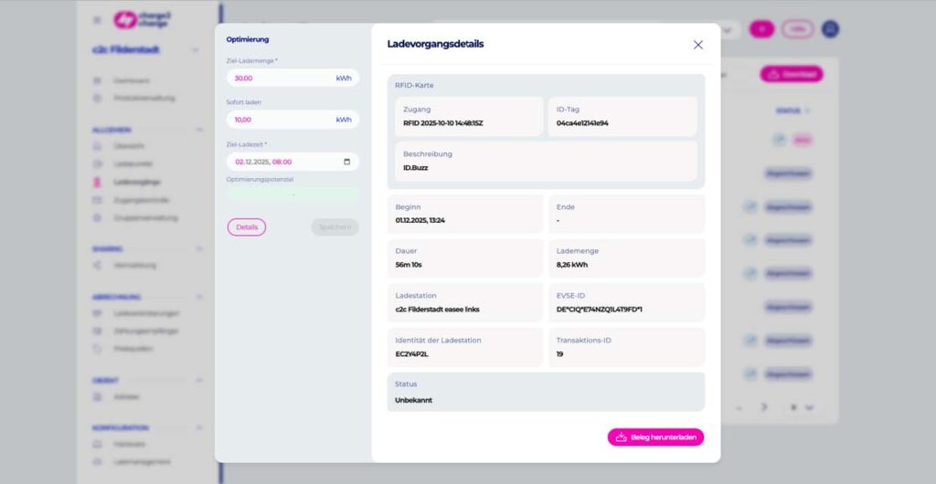The height and width of the screenshot is (484, 936).
Task: Close the Ladevorgangsdetails dialog
Action: [697, 45]
